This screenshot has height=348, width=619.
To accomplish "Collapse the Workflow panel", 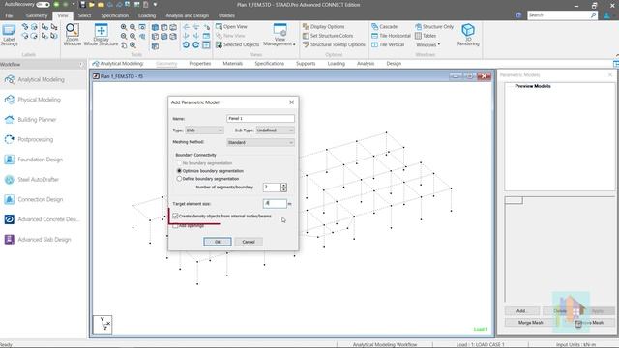I will pyautogui.click(x=81, y=65).
